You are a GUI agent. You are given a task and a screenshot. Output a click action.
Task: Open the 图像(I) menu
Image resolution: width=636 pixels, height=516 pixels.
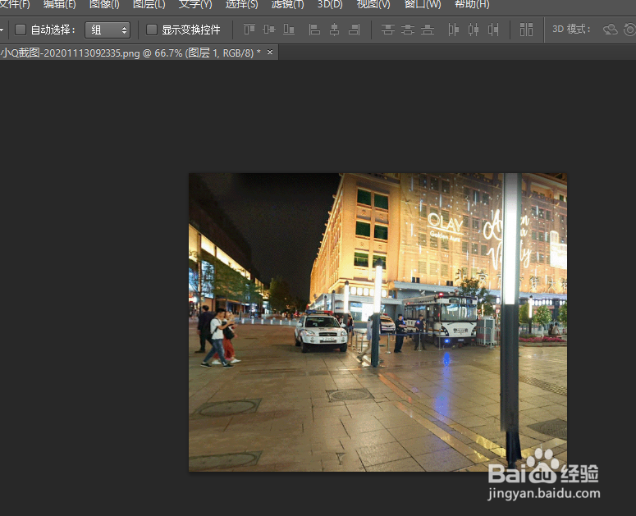click(104, 4)
